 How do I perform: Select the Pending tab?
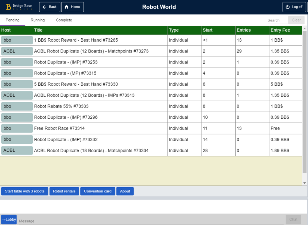pyautogui.click(x=12, y=20)
